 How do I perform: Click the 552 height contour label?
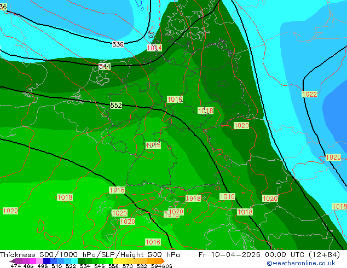(x=116, y=105)
